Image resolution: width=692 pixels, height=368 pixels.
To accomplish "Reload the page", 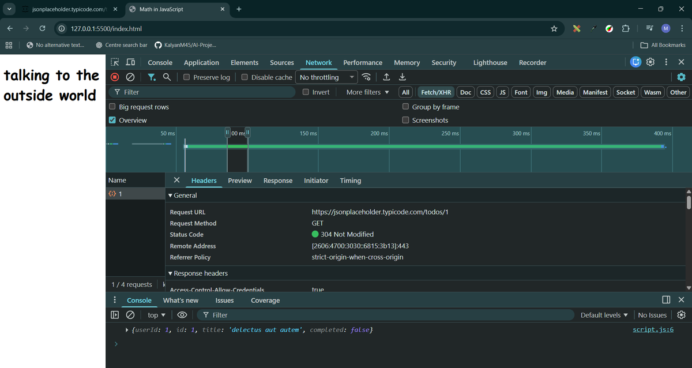I will [42, 28].
